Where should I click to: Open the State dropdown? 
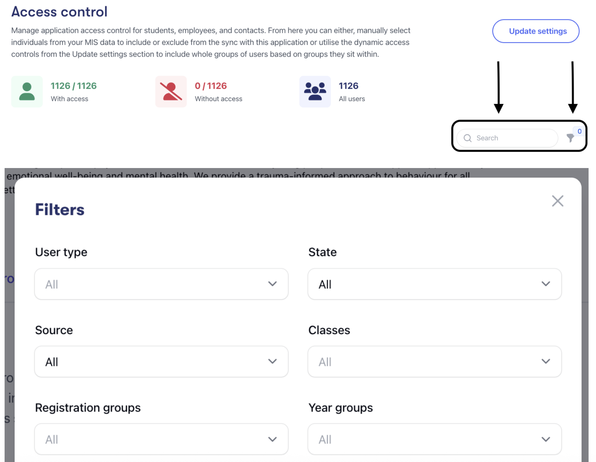point(434,284)
